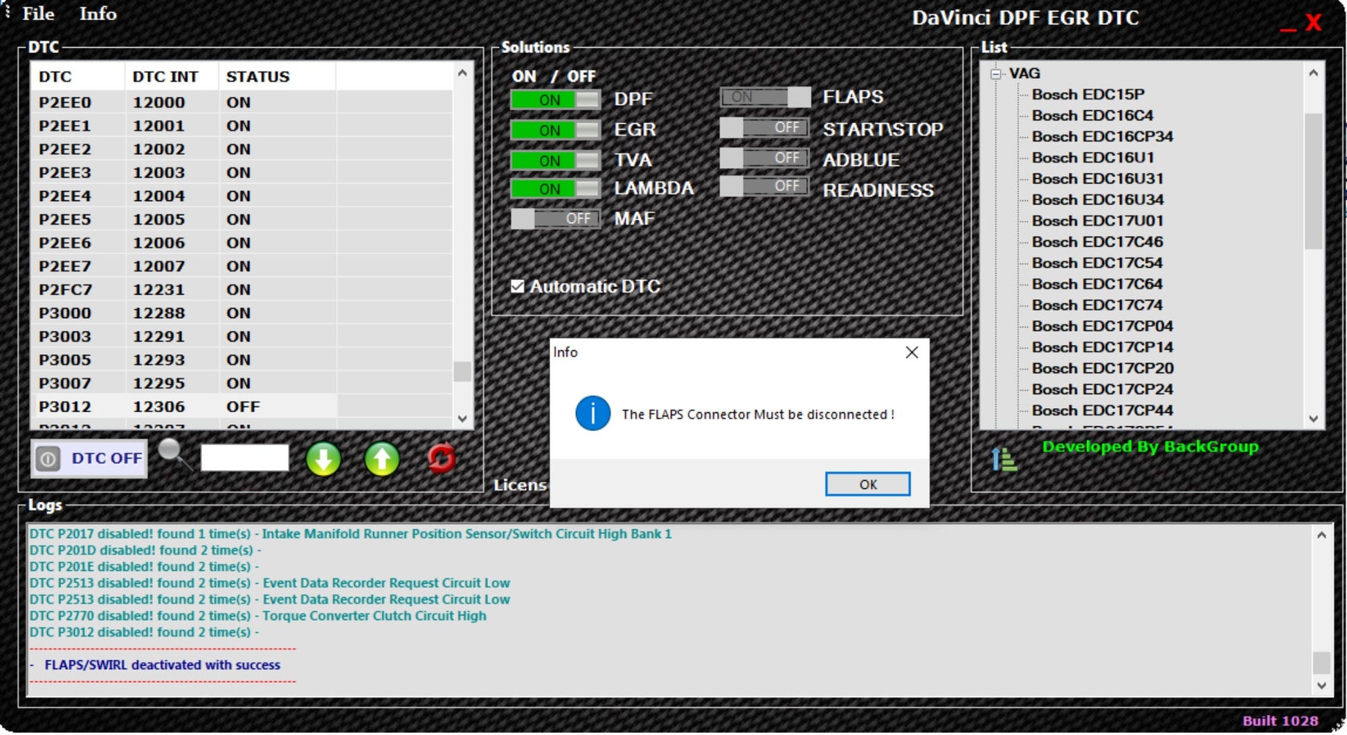Screen dimensions: 1347x735
Task: Collapse the VAG tree node
Action: (x=995, y=74)
